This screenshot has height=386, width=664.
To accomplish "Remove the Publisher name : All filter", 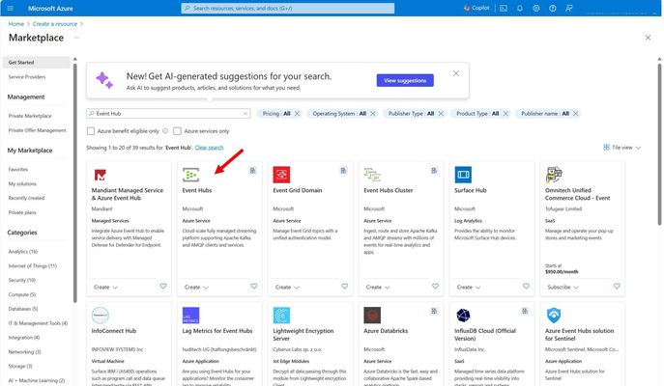I will [575, 114].
